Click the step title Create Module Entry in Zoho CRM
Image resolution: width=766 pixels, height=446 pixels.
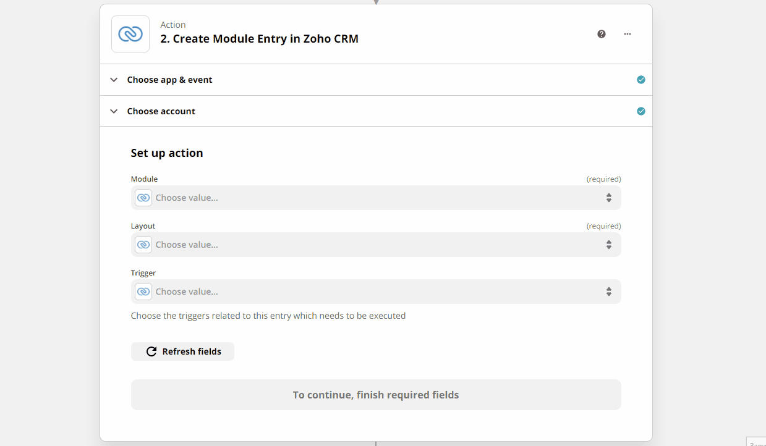(259, 38)
